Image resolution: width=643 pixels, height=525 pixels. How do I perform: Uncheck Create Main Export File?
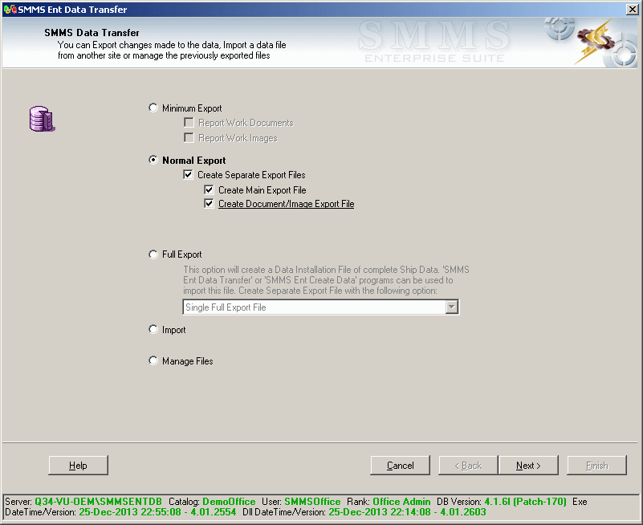coord(209,190)
